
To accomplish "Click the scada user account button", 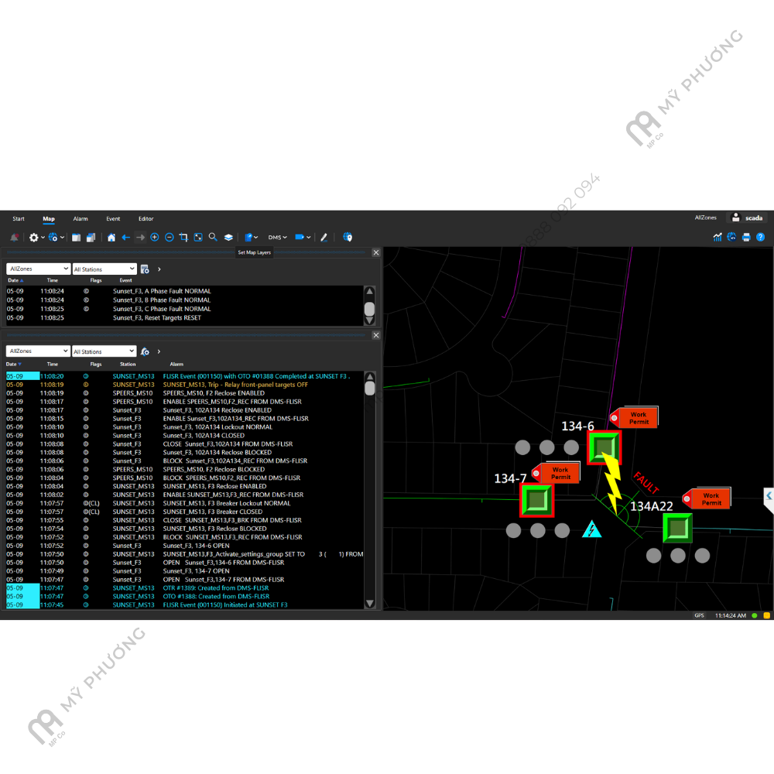I will (748, 218).
